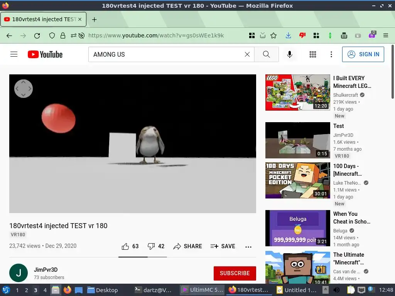Open site permissions icon in address bar
Viewport: 395px width, 296px height.
click(73, 35)
